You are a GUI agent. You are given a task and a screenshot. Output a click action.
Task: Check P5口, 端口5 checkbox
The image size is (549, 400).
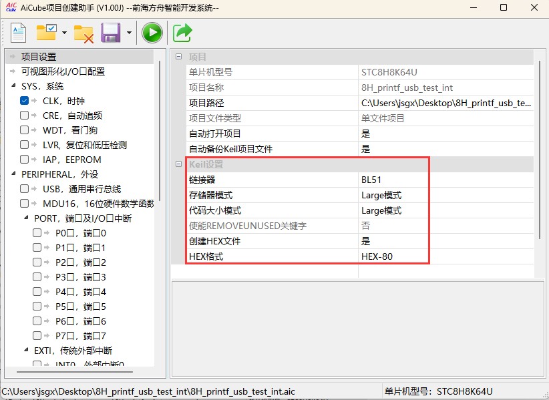pyautogui.click(x=37, y=307)
